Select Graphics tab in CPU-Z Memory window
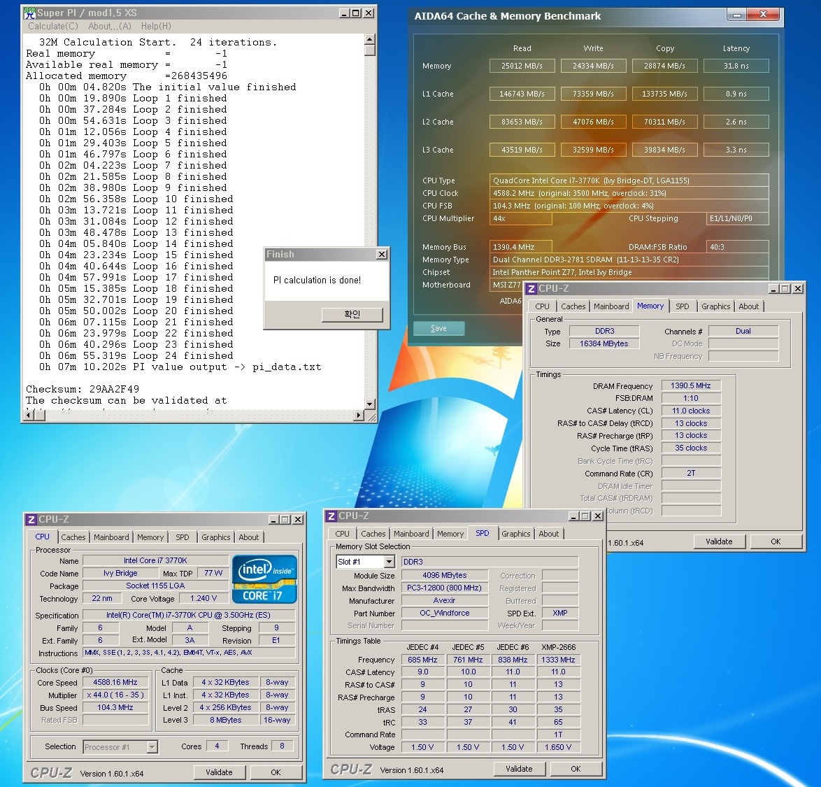The height and width of the screenshot is (787, 821). coord(716,306)
